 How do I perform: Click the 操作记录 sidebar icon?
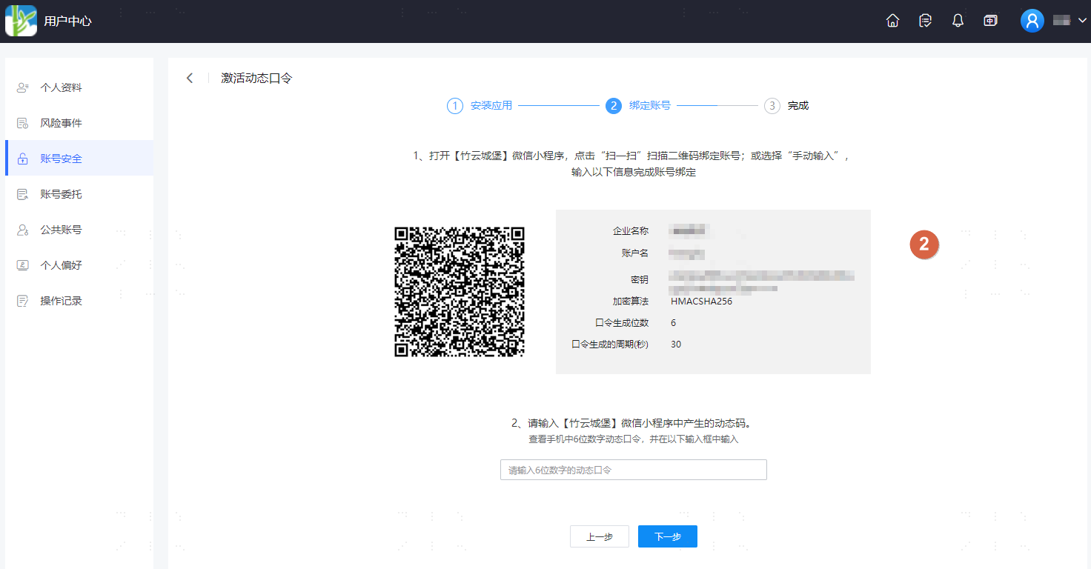[22, 301]
